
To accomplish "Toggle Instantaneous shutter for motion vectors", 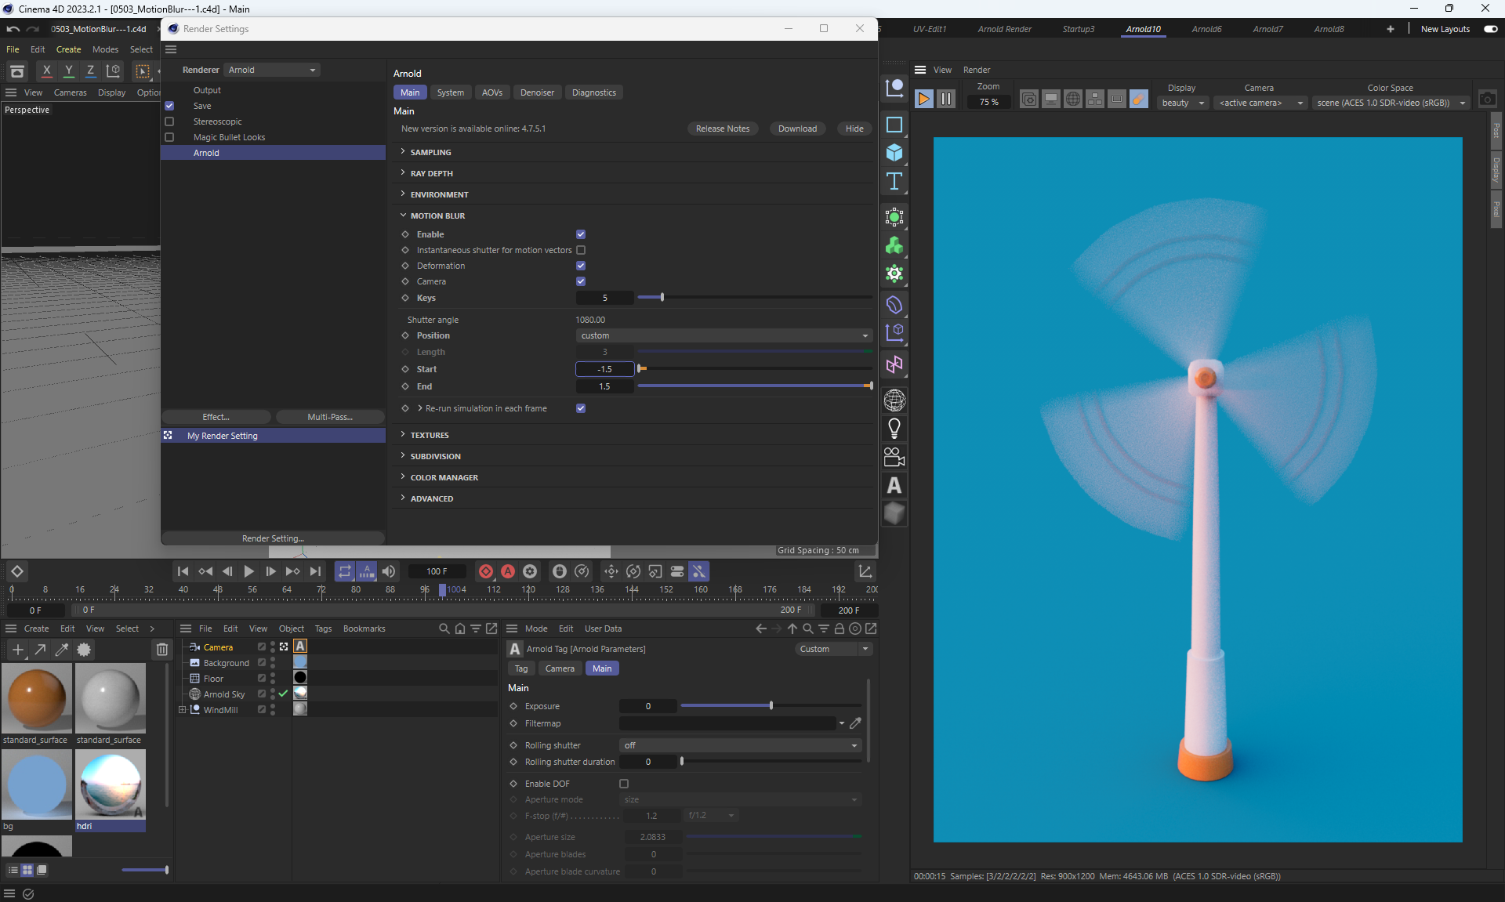I will point(581,250).
